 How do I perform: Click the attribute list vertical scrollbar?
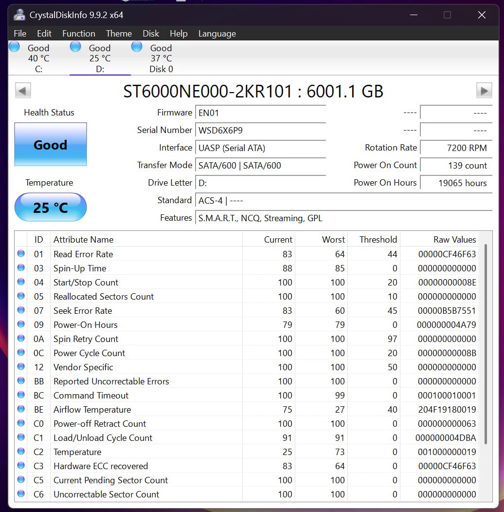tap(486, 343)
